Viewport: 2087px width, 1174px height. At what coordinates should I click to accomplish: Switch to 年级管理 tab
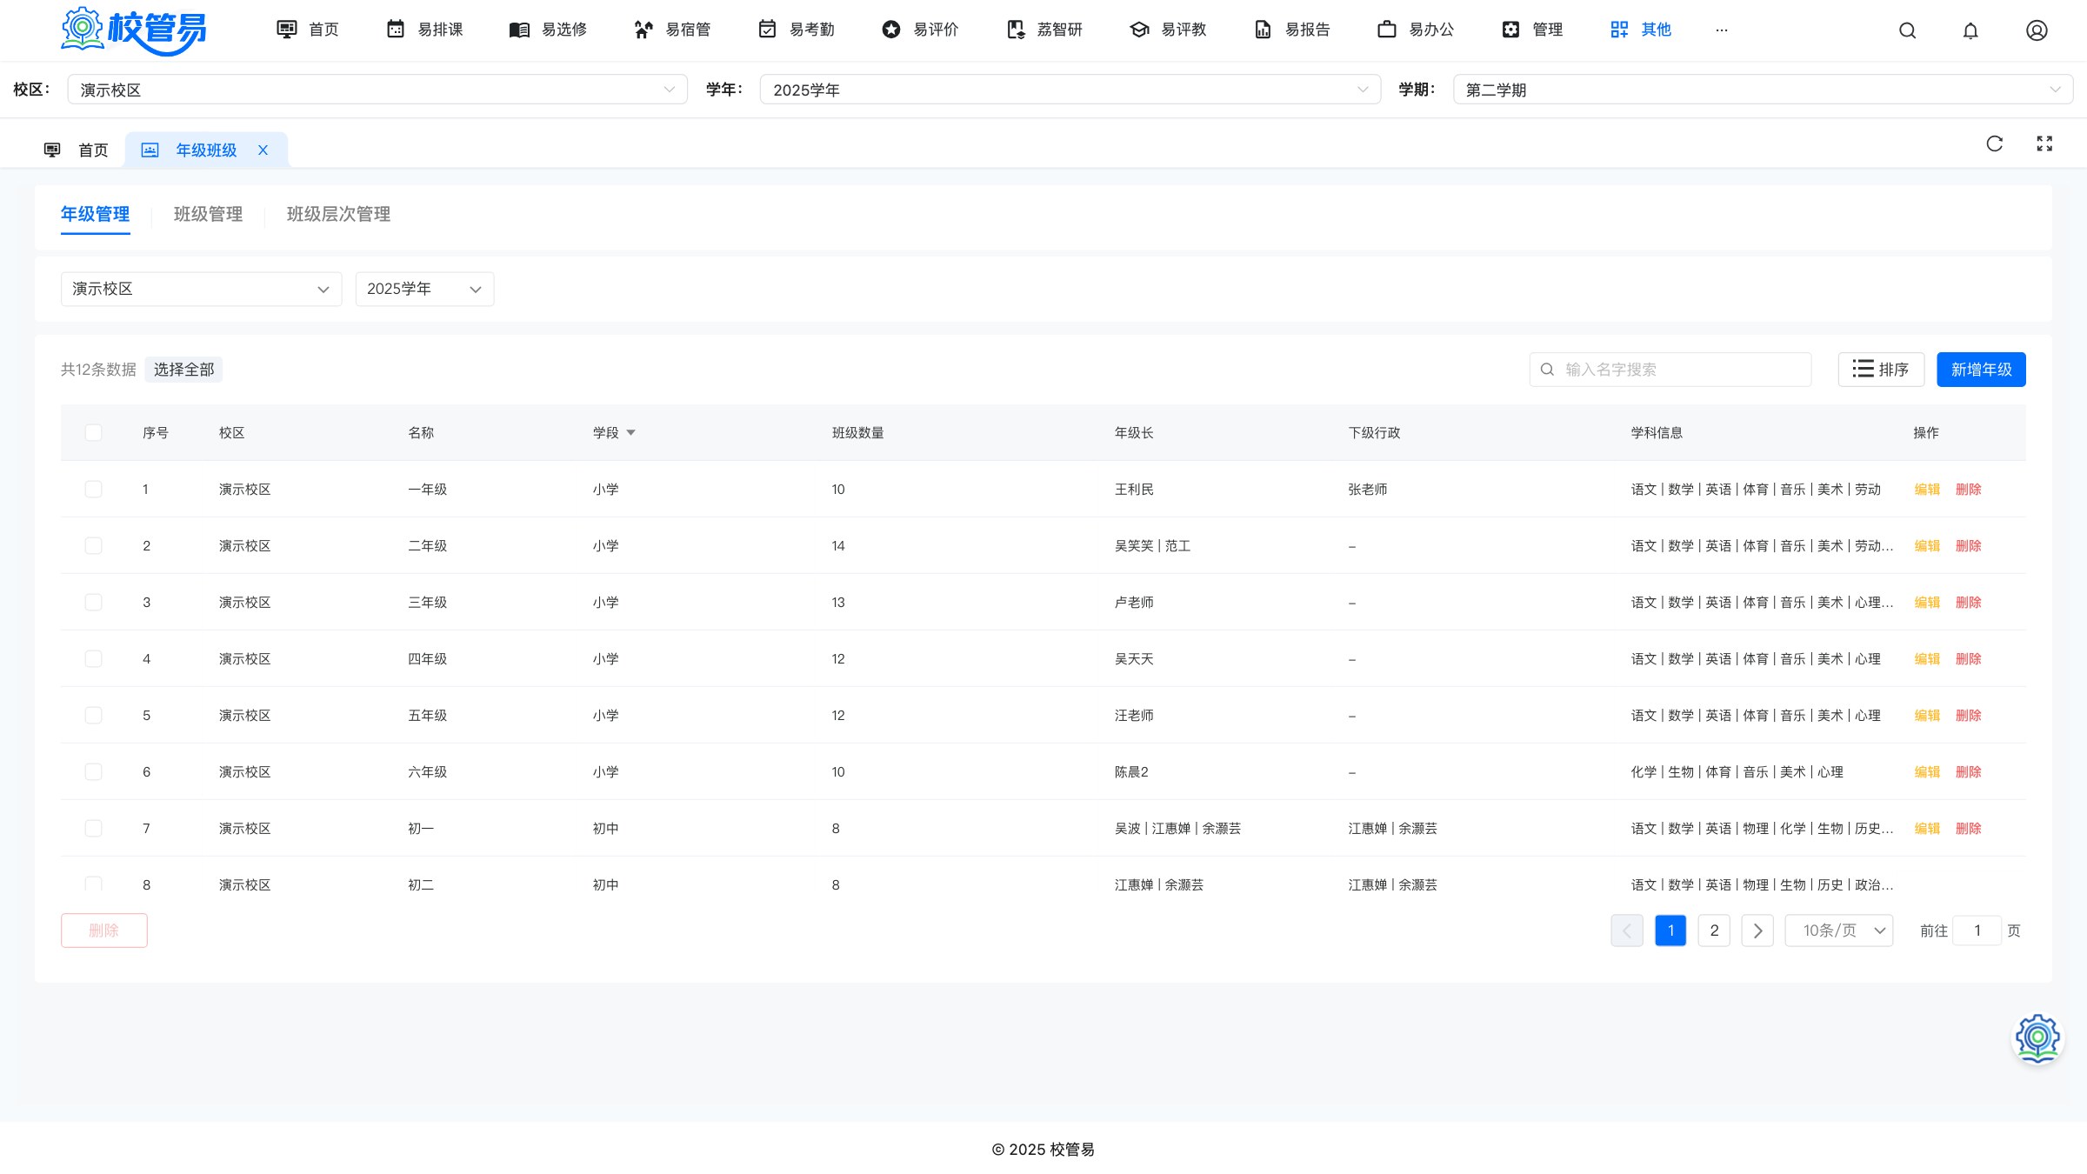(95, 215)
